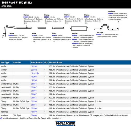Open 22382 in the Muffler table row
This screenshot has width=131, height=126.
[34, 70]
